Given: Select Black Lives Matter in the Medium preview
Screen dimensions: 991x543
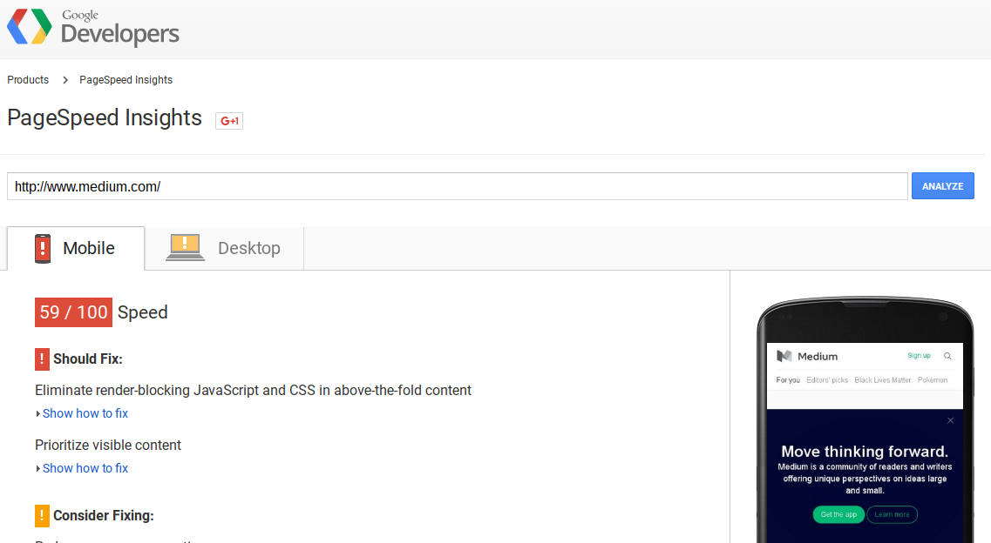Looking at the screenshot, I should [x=882, y=380].
